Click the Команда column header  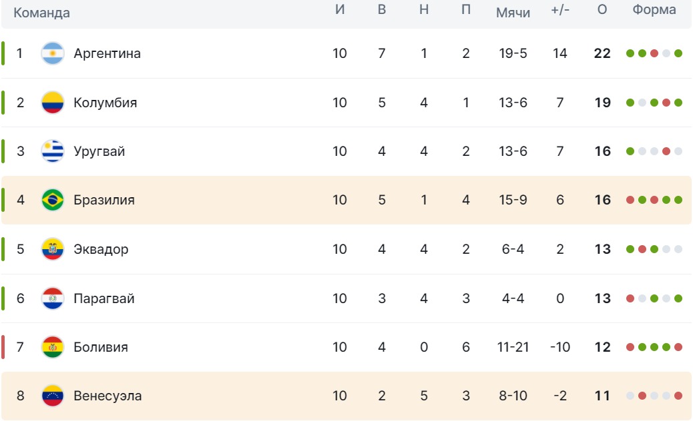(41, 13)
